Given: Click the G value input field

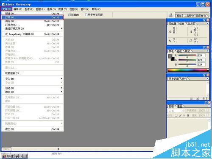Looking at the screenshot, I should click(x=201, y=60).
